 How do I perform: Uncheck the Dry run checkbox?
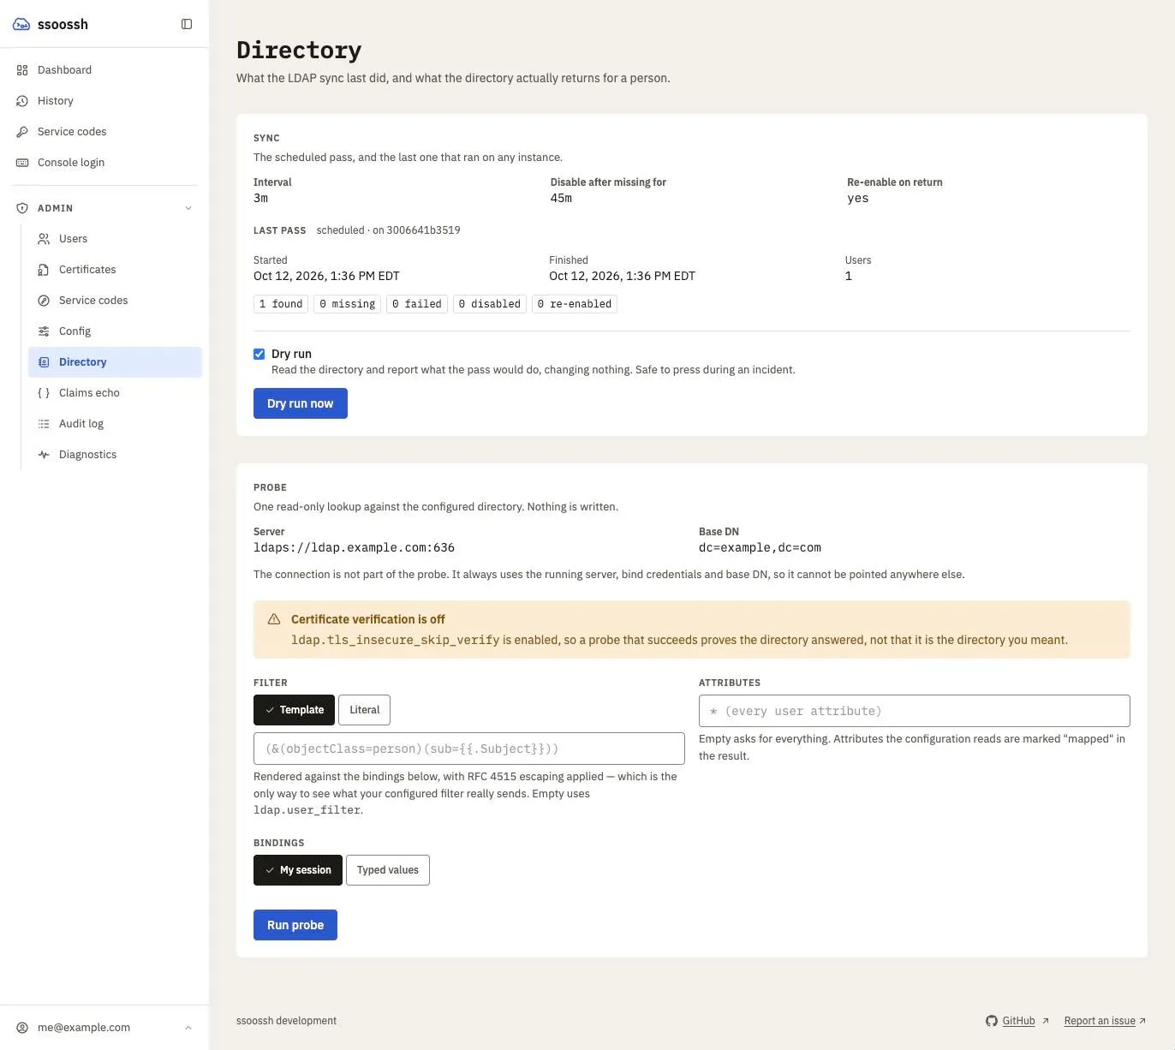tap(259, 354)
